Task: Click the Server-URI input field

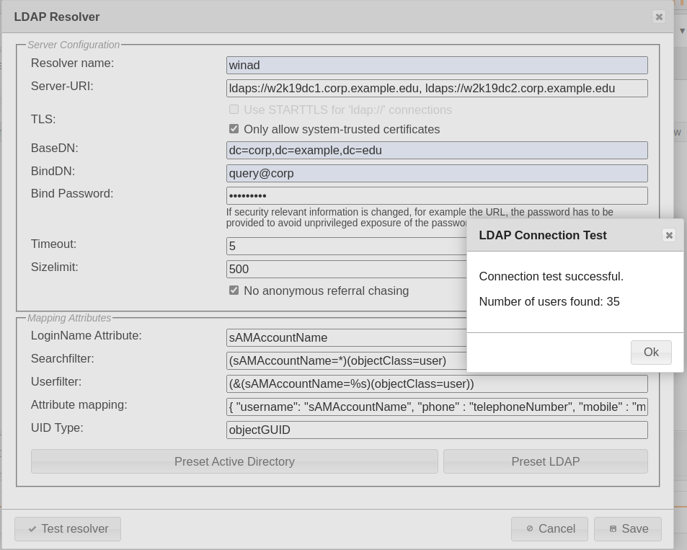Action: coord(436,88)
